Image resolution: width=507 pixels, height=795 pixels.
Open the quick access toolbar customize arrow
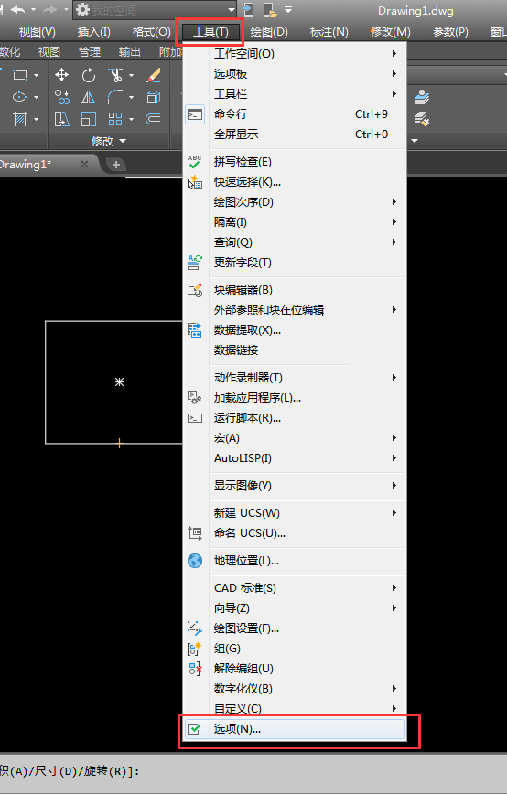(288, 10)
